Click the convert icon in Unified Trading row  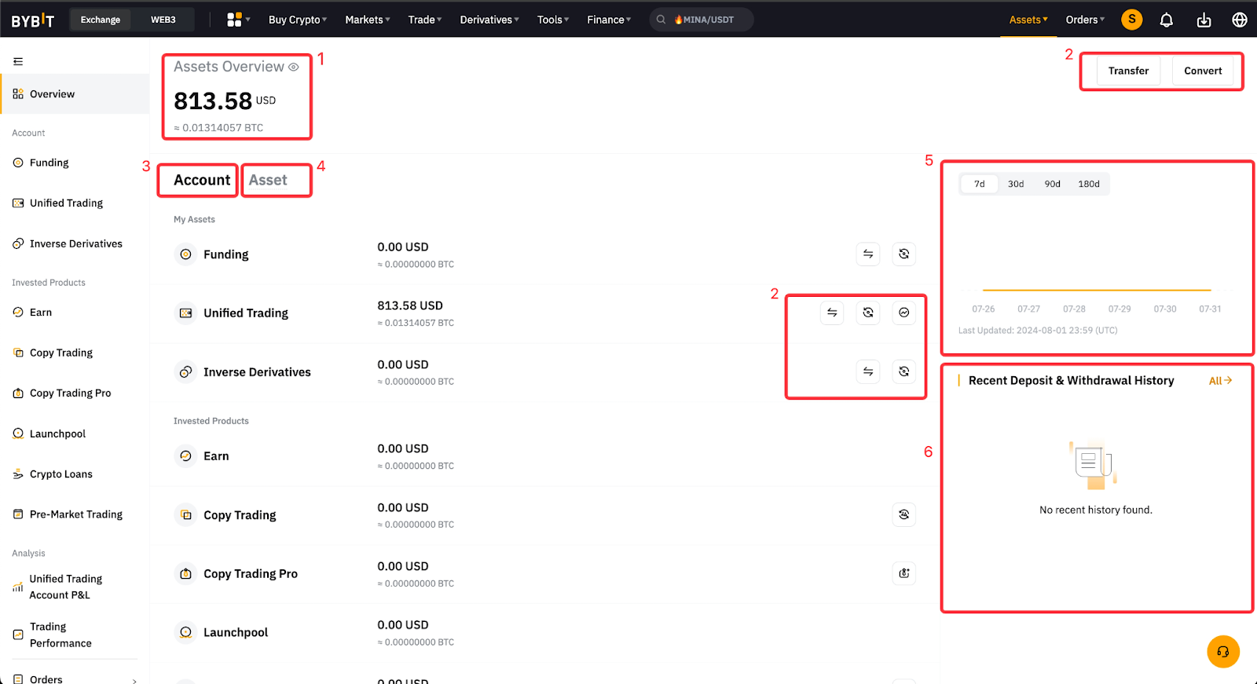(868, 313)
